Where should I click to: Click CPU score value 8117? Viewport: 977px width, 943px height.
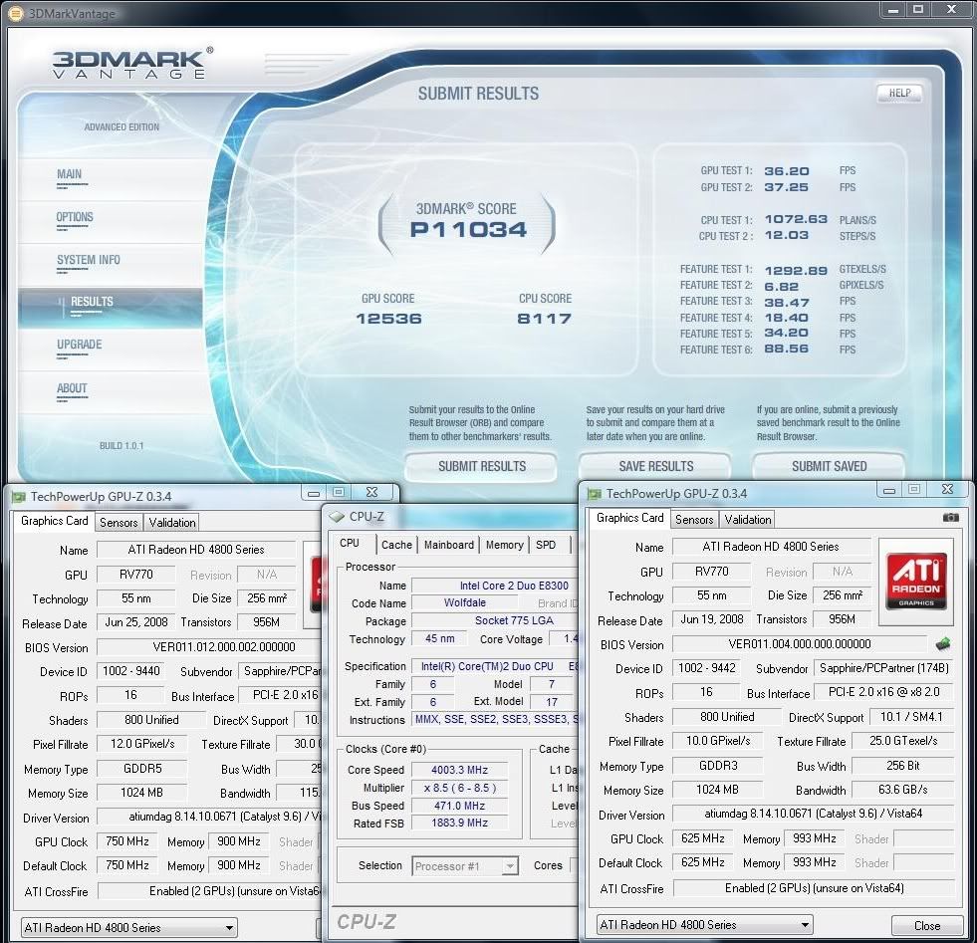click(x=545, y=319)
